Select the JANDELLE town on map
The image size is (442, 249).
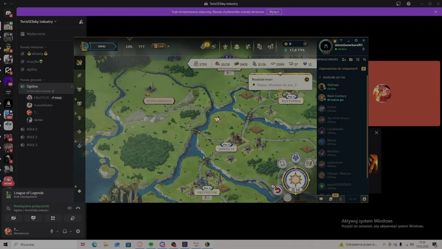[227, 149]
